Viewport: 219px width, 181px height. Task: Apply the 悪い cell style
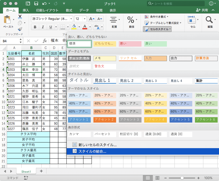pyautogui.click(x=130, y=44)
